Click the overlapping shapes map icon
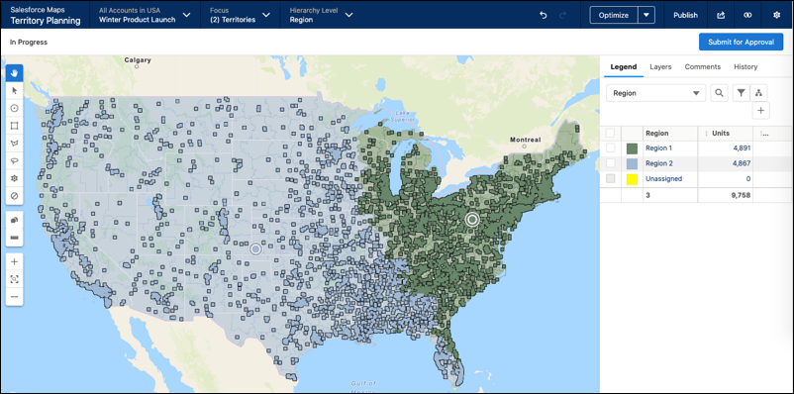 (x=14, y=220)
